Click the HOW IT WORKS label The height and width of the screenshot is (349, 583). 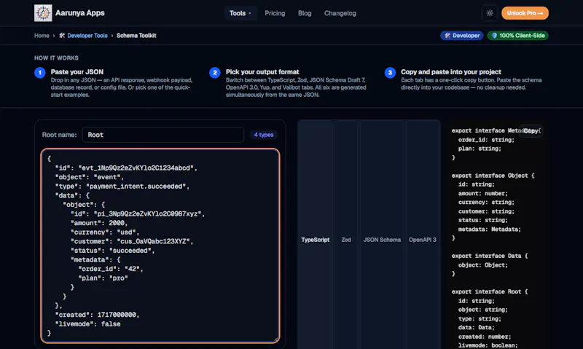[x=56, y=58]
